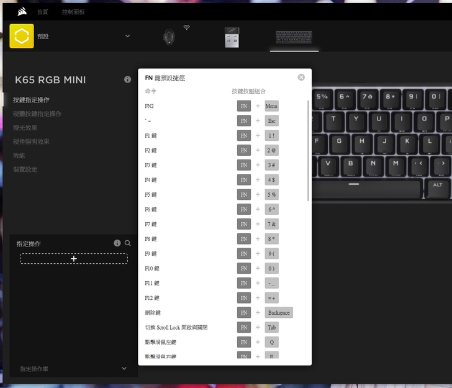
Task: Add a new key assignment with plus button
Action: tap(74, 258)
